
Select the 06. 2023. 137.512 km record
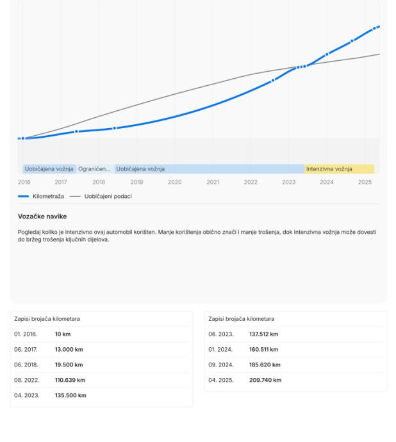(295, 334)
